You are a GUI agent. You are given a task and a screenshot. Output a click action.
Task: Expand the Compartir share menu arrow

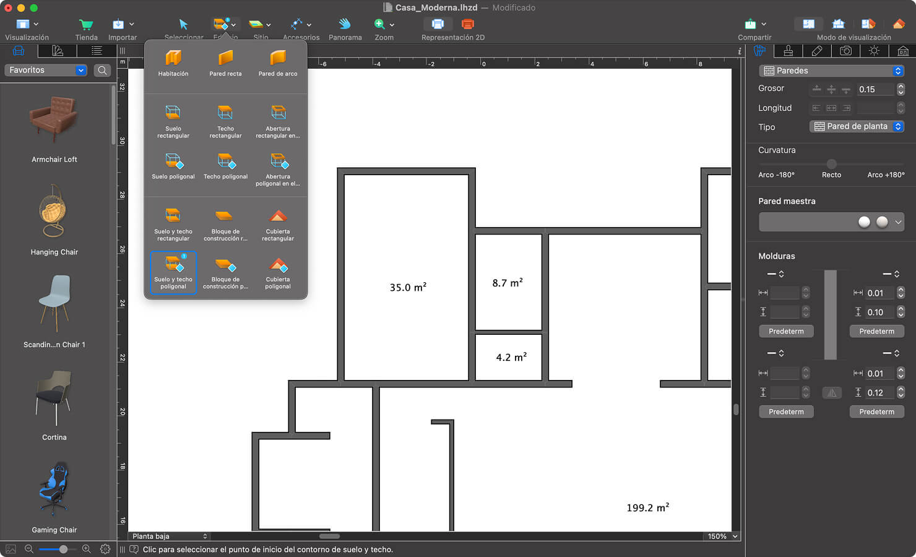click(763, 24)
